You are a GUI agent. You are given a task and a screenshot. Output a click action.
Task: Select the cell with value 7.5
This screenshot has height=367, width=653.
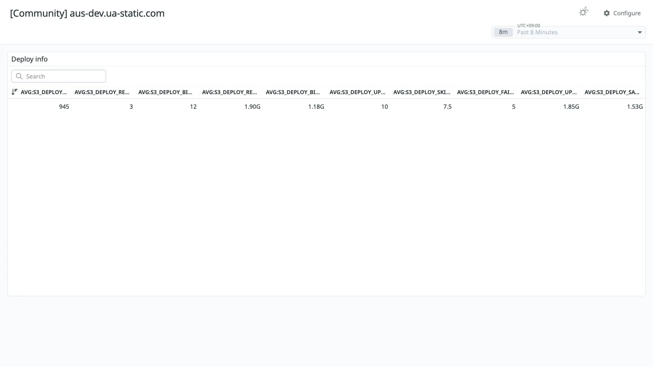[x=422, y=107]
